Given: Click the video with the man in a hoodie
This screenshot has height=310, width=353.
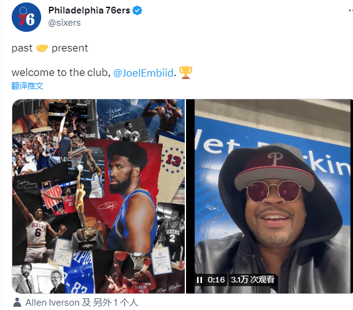Looking at the screenshot, I should point(270,196).
